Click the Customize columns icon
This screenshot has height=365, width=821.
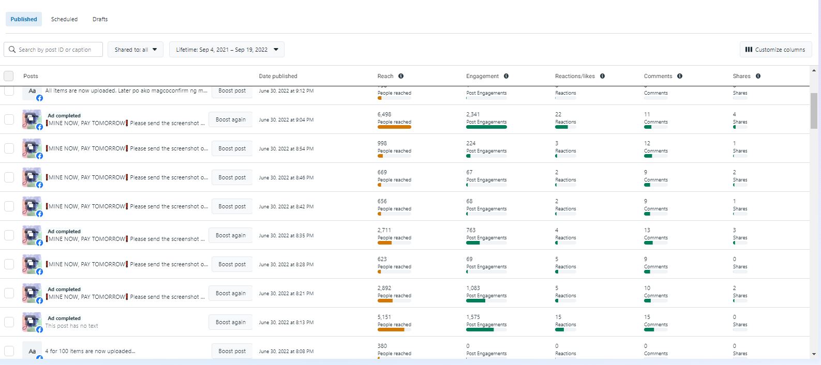[749, 50]
